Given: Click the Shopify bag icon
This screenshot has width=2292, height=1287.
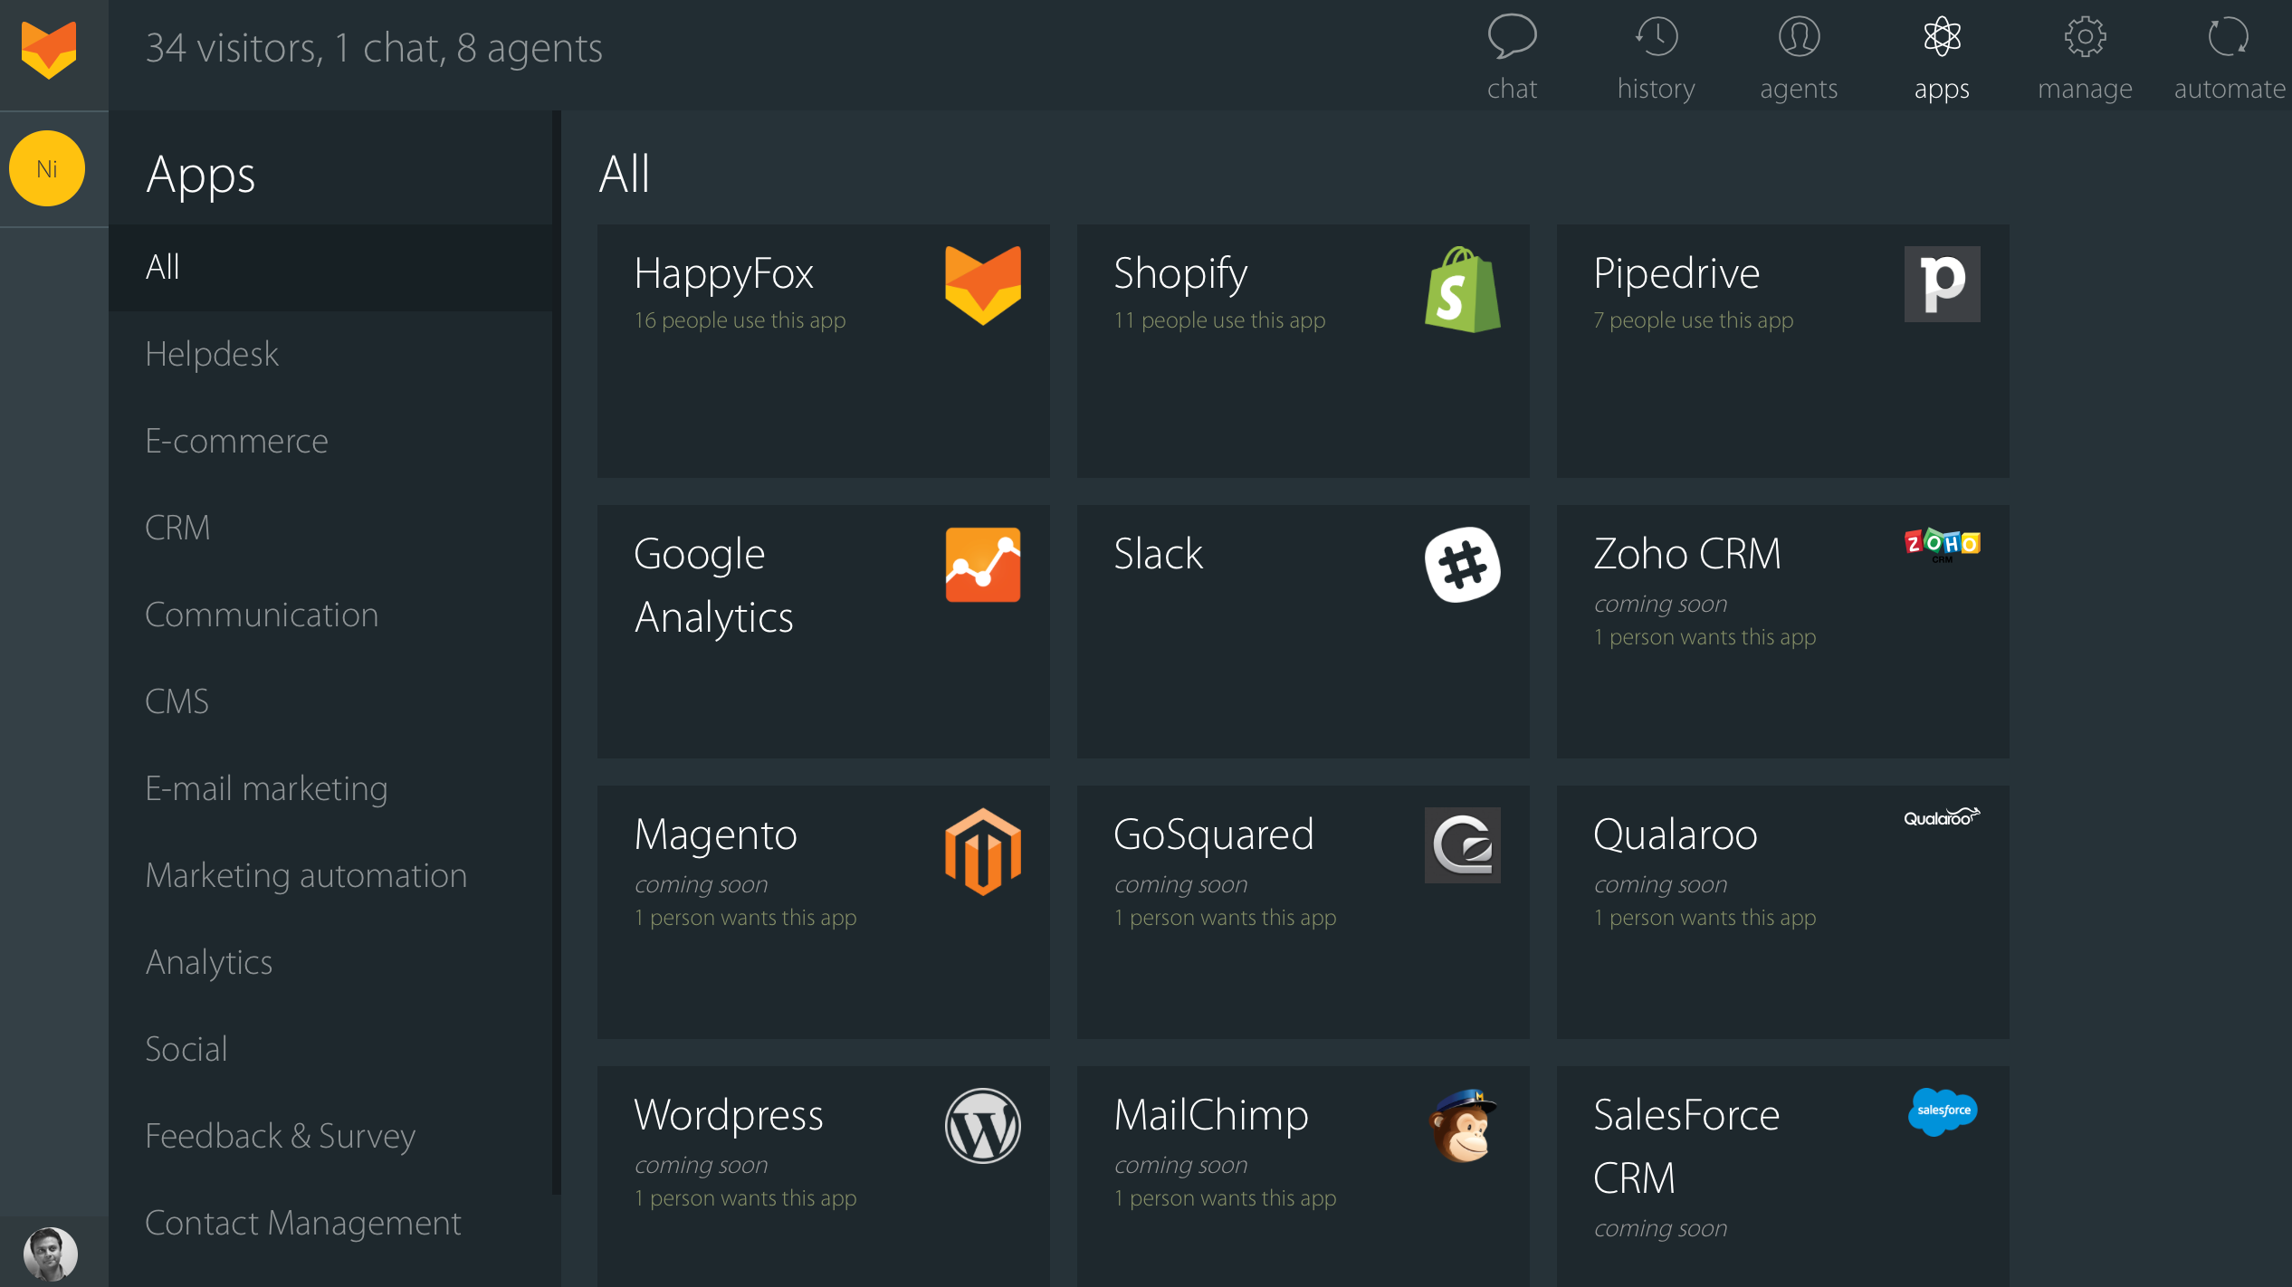Looking at the screenshot, I should [1462, 290].
